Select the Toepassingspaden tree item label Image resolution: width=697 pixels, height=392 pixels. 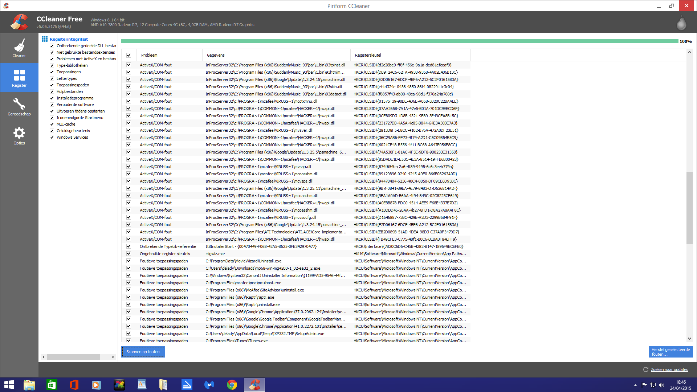[x=73, y=85]
